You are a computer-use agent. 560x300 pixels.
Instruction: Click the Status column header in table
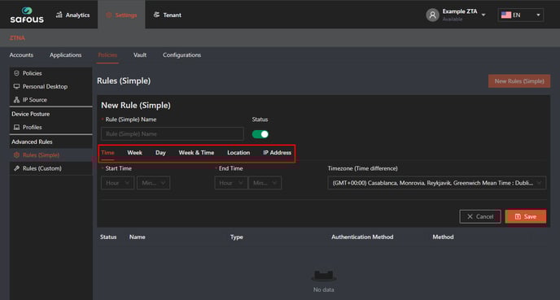point(108,237)
